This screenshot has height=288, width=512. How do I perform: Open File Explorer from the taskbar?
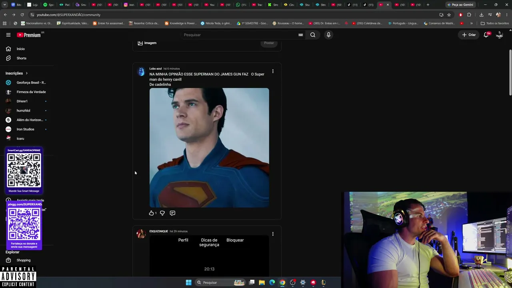click(x=262, y=282)
